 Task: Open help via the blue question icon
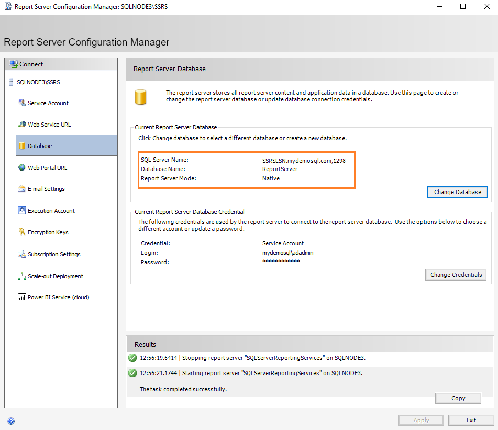[11, 421]
